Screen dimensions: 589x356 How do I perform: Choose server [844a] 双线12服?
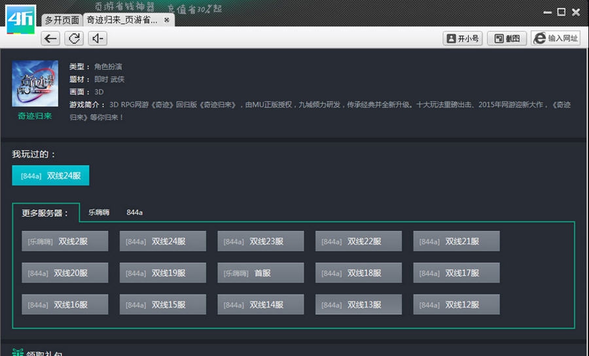[x=456, y=304]
